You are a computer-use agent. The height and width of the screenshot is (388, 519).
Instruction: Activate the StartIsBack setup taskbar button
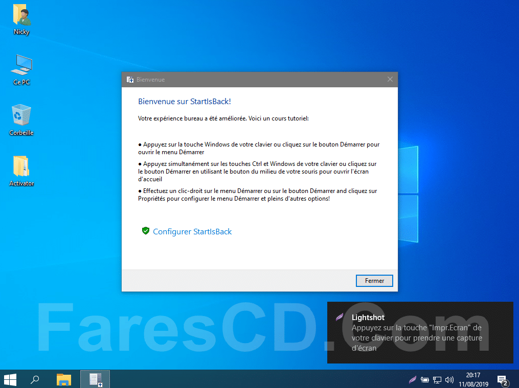pyautogui.click(x=95, y=379)
